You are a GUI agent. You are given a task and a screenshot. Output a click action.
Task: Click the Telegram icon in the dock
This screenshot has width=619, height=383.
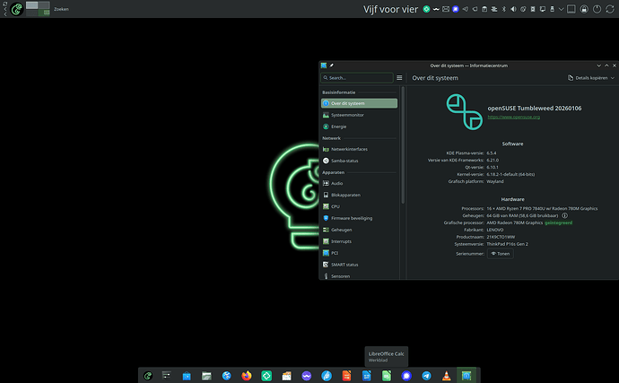tap(426, 376)
